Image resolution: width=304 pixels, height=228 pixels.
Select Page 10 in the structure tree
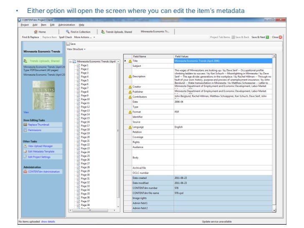[x=85, y=99]
